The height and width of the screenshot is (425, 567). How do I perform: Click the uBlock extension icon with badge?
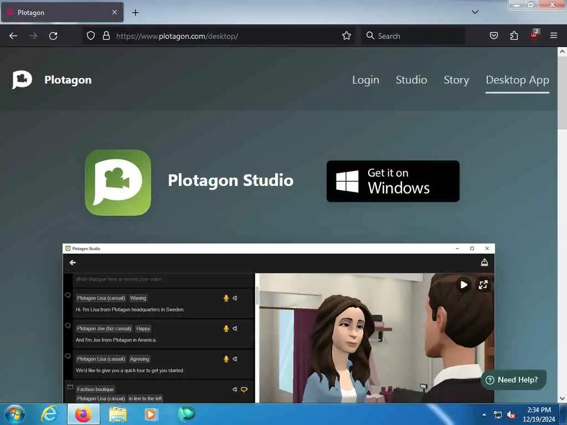[x=534, y=35]
